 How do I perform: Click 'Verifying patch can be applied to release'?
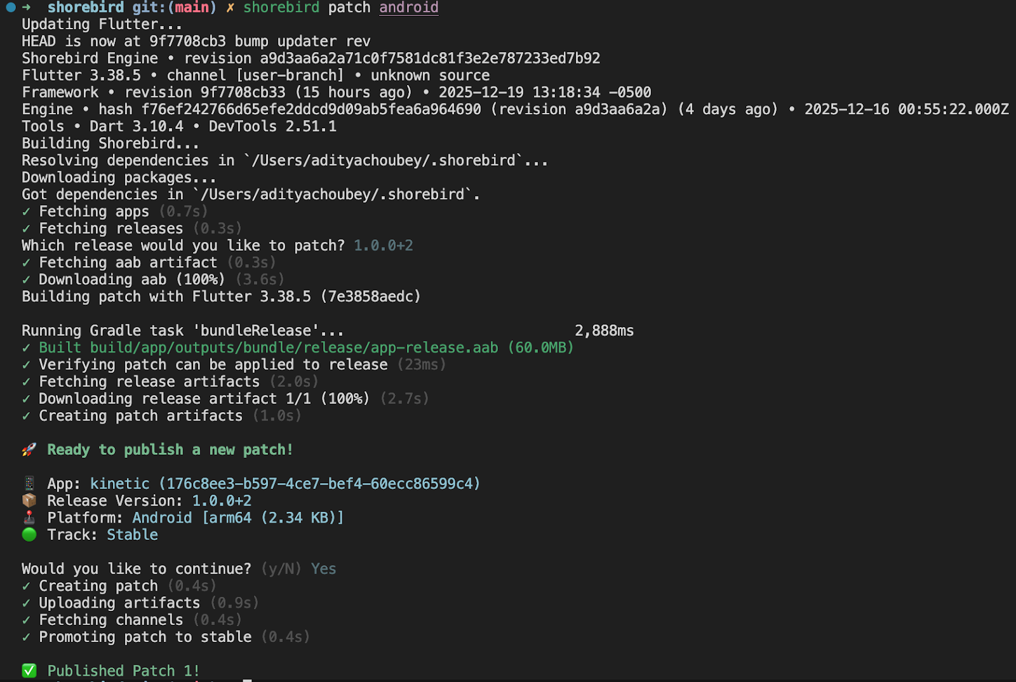[x=213, y=365]
